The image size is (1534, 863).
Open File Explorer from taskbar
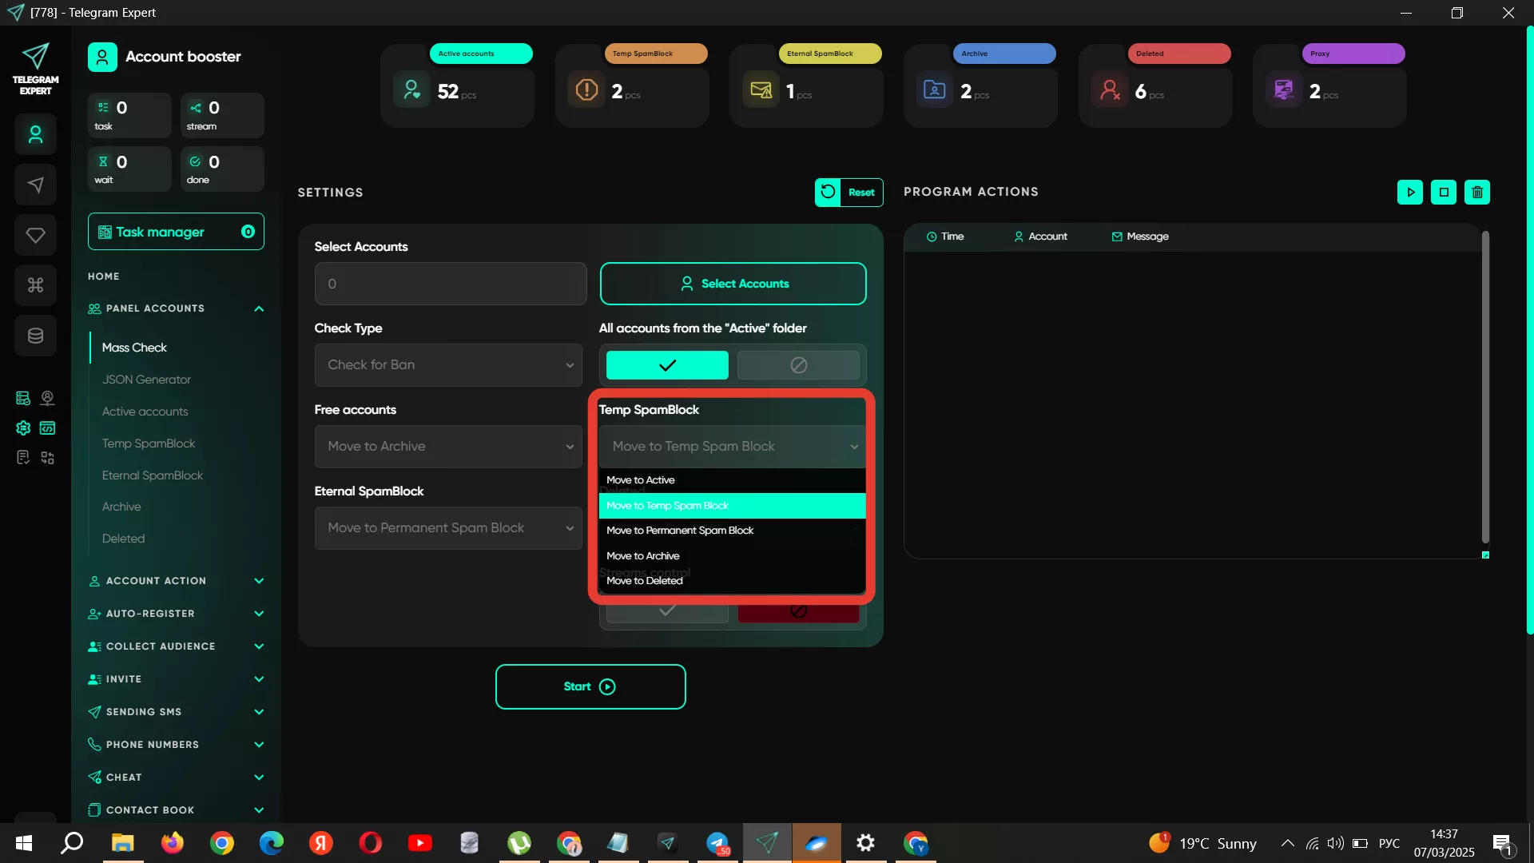[122, 843]
